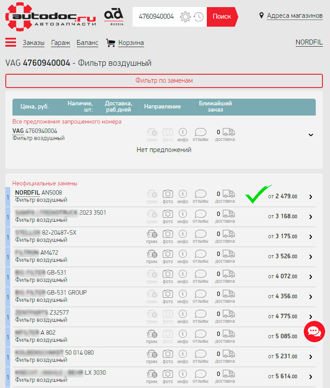Open the Гараж menu
Image resolution: width=330 pixels, height=388 pixels.
60,43
